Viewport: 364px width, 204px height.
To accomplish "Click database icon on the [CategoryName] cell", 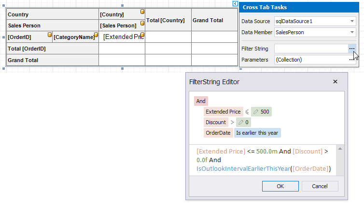I will [x=96, y=35].
